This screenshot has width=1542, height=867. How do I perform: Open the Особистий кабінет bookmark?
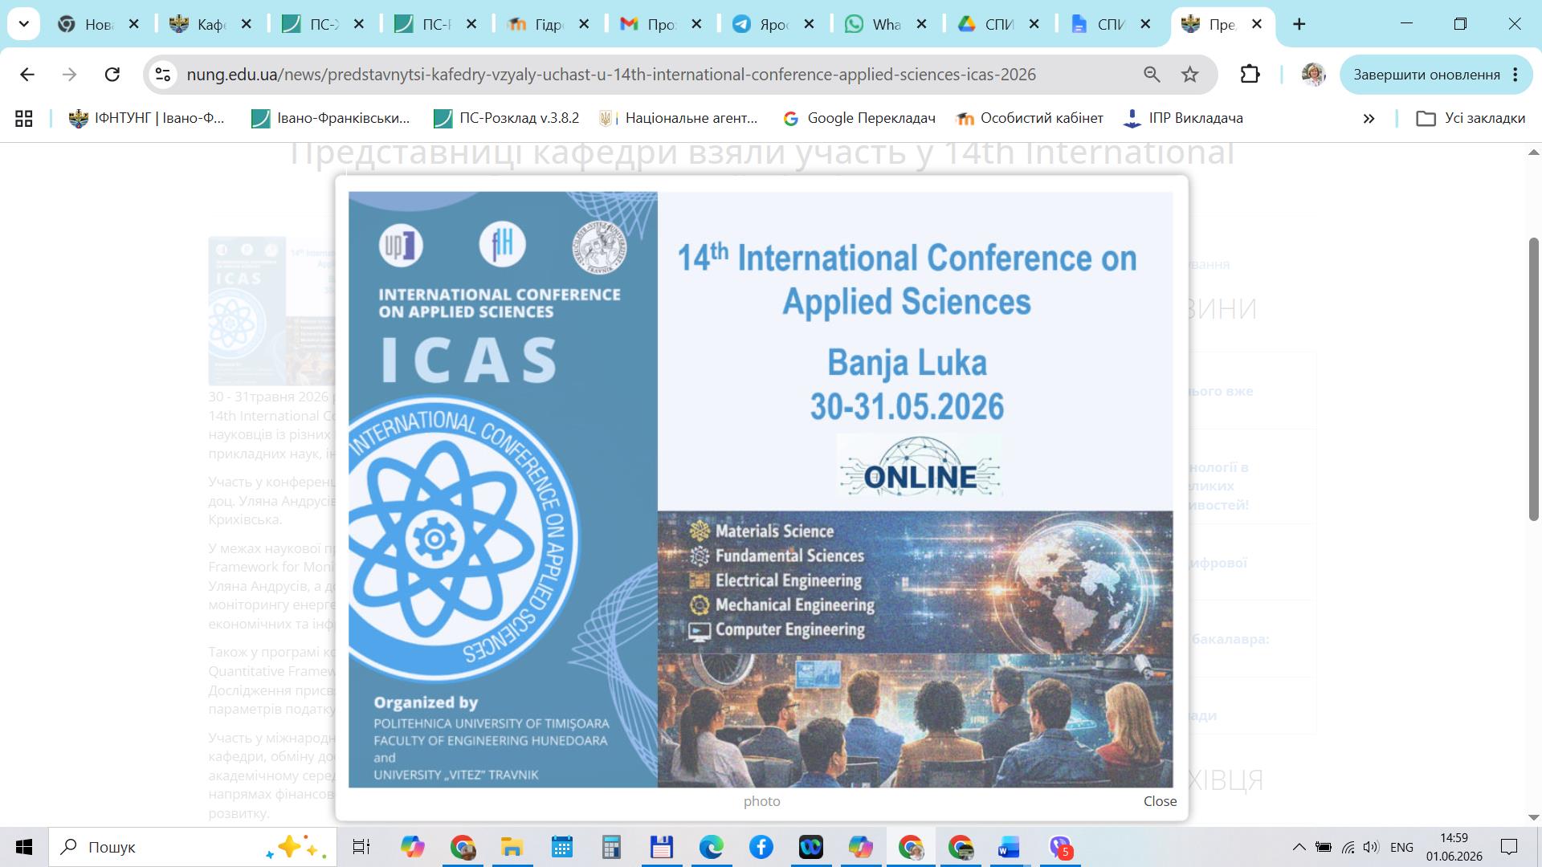pos(1030,118)
